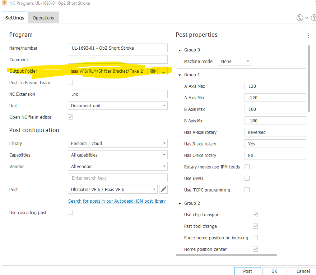Open the Machine model dropdown

[234, 61]
